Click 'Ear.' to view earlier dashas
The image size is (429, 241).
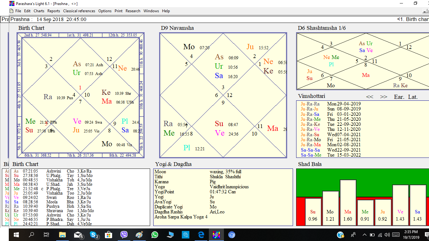tap(399, 97)
